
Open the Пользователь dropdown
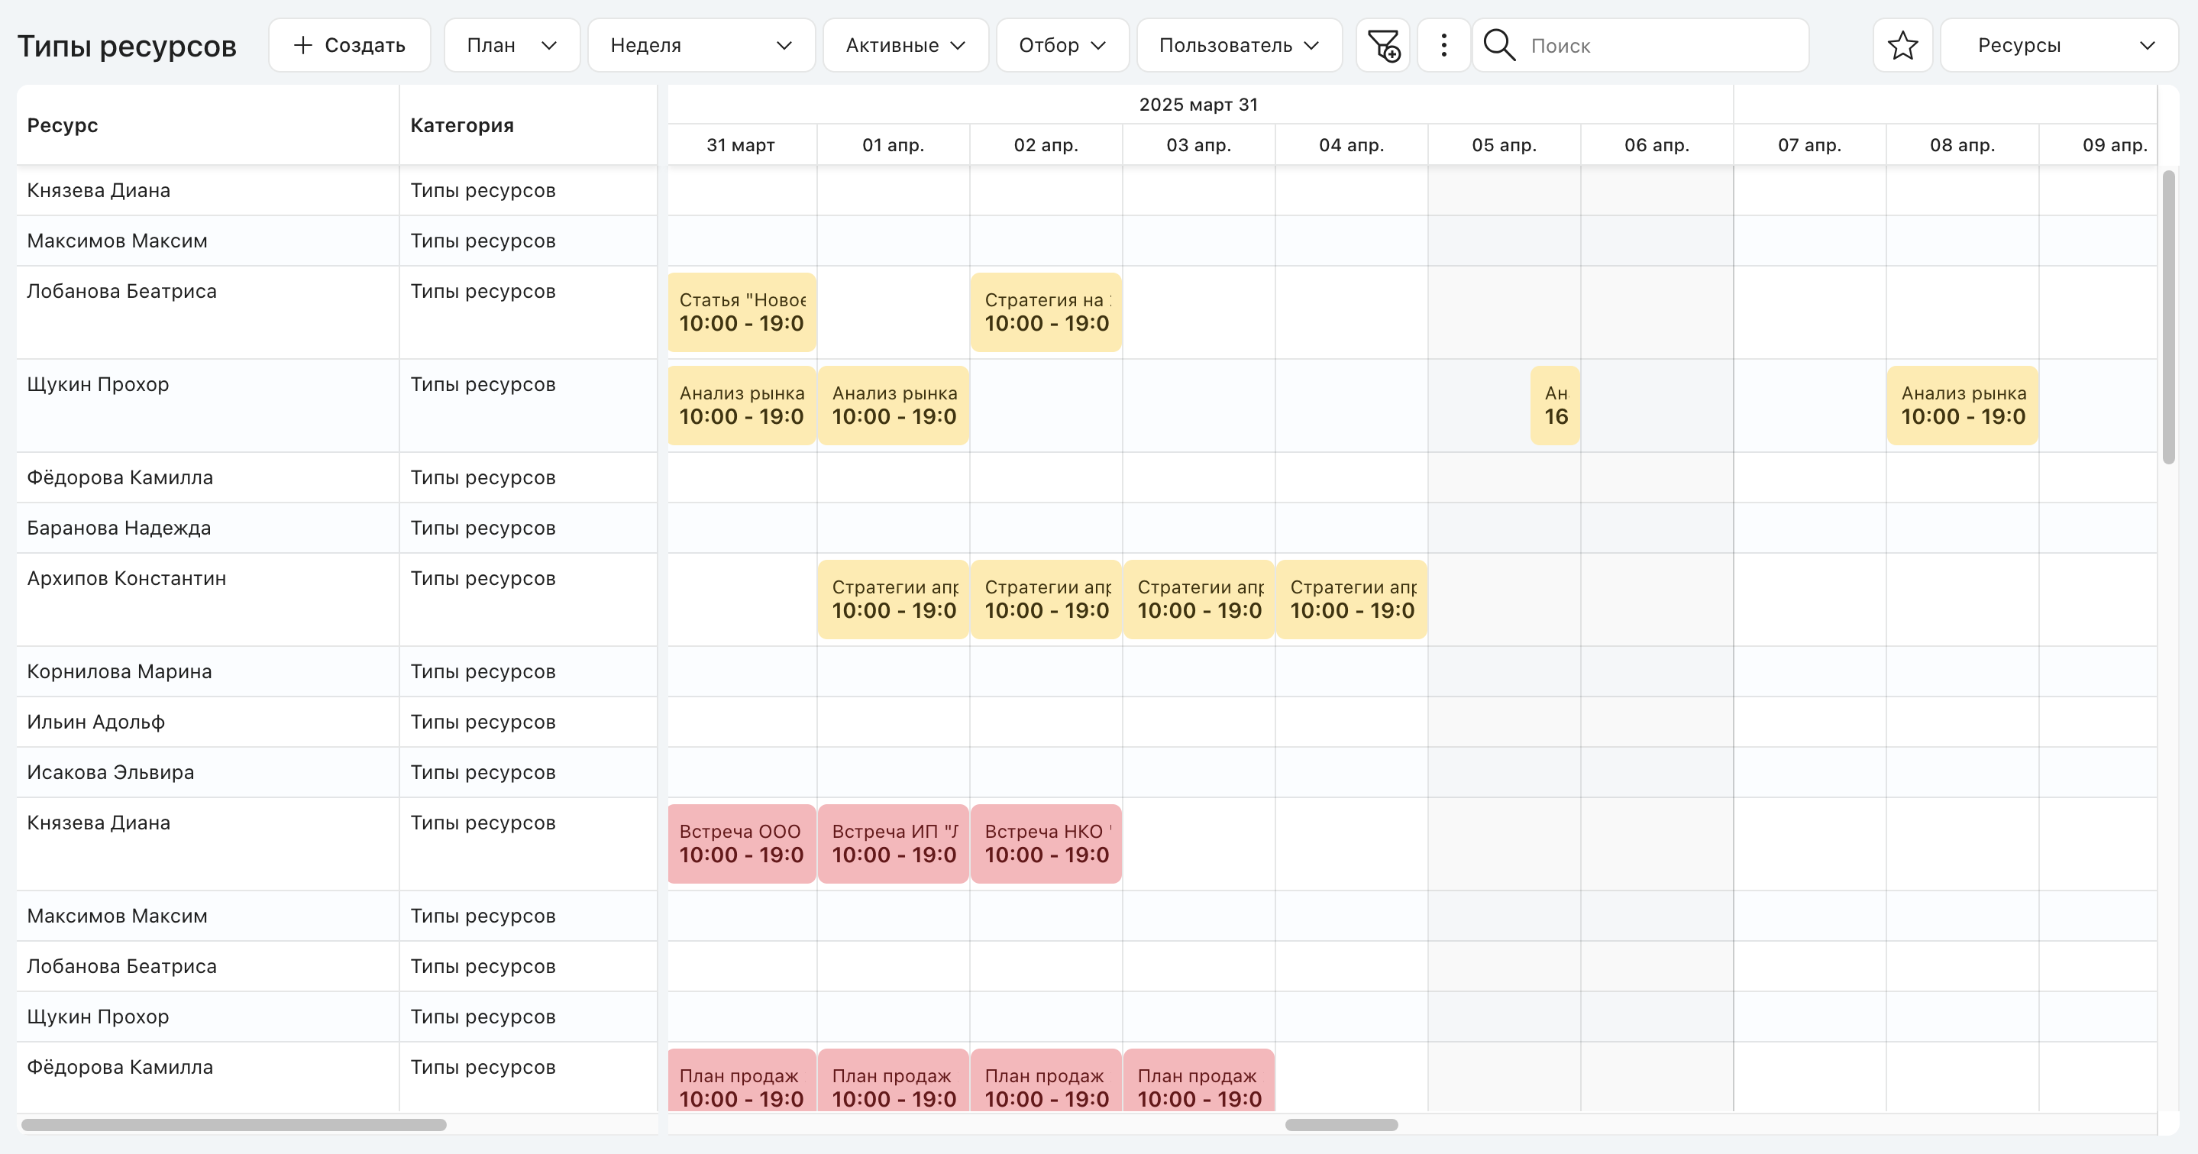pos(1239,45)
